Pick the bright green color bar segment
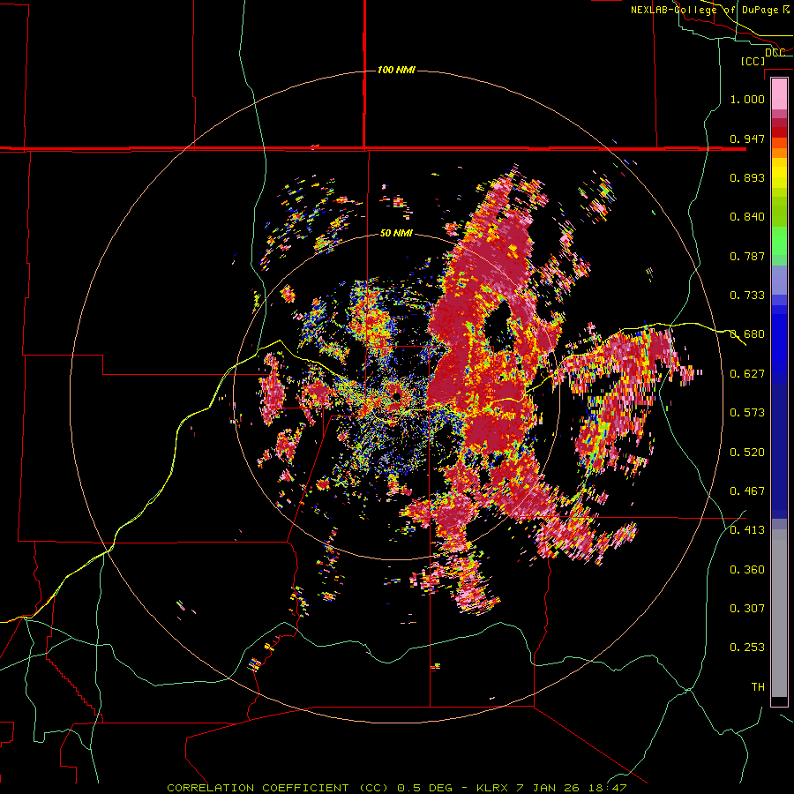The width and height of the screenshot is (794, 794). [x=779, y=241]
